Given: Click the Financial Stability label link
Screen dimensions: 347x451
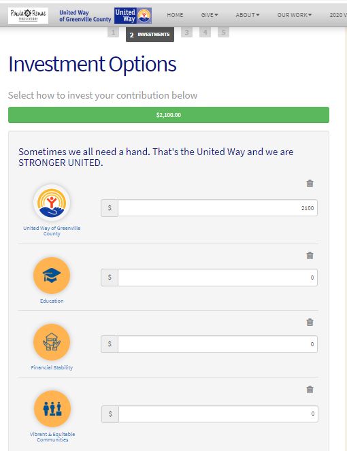Looking at the screenshot, I should pyautogui.click(x=52, y=367).
